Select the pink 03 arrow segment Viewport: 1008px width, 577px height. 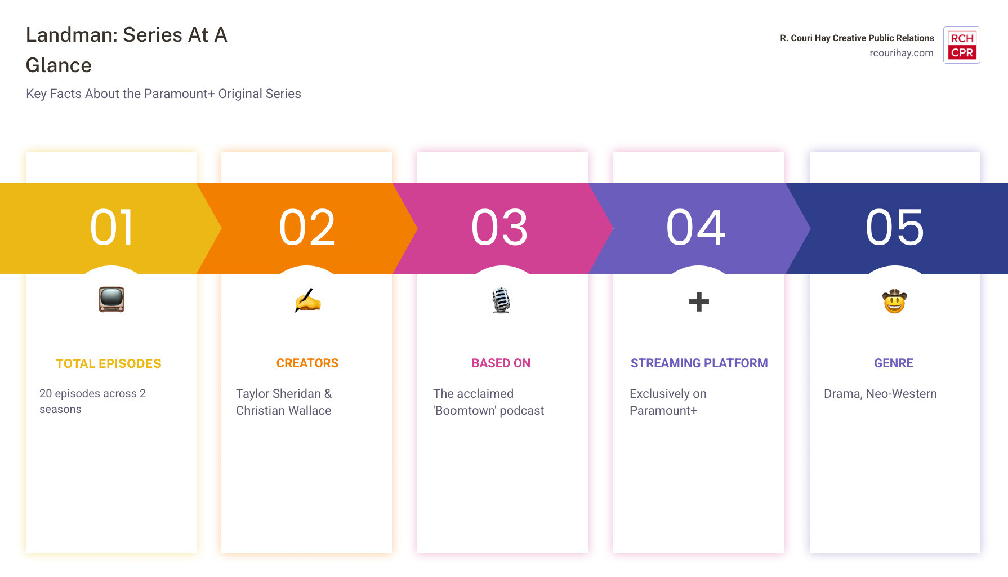pyautogui.click(x=502, y=228)
